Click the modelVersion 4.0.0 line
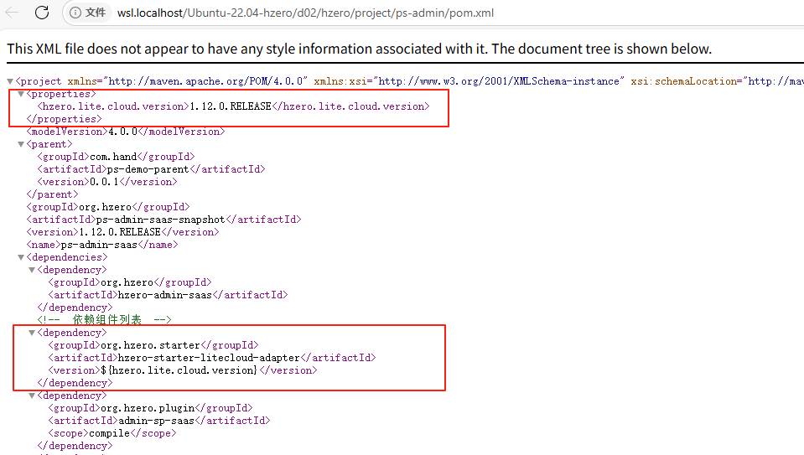Screen dimensions: 804x455 126,132
